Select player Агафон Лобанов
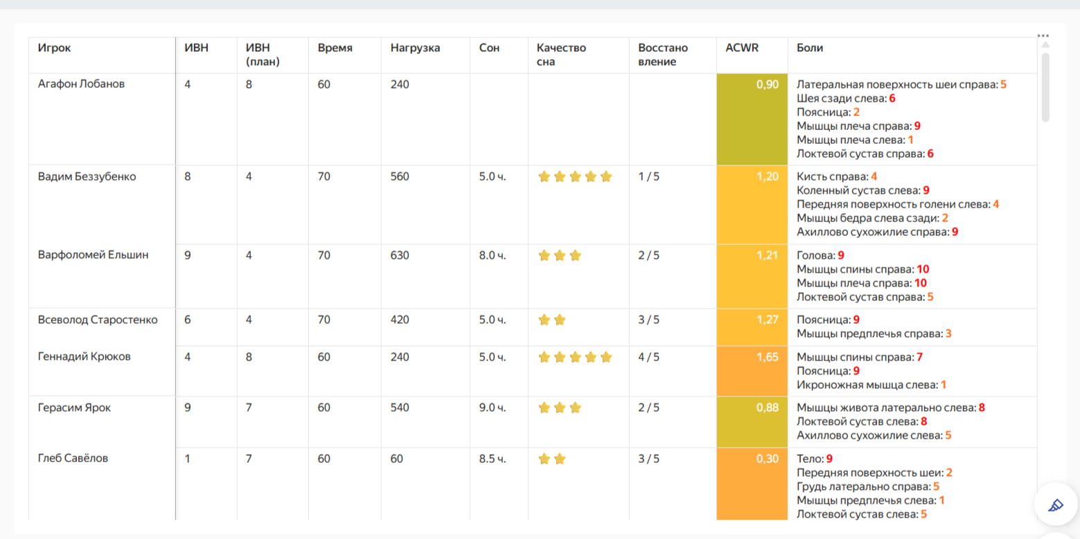The height and width of the screenshot is (539, 1080). pyautogui.click(x=81, y=84)
